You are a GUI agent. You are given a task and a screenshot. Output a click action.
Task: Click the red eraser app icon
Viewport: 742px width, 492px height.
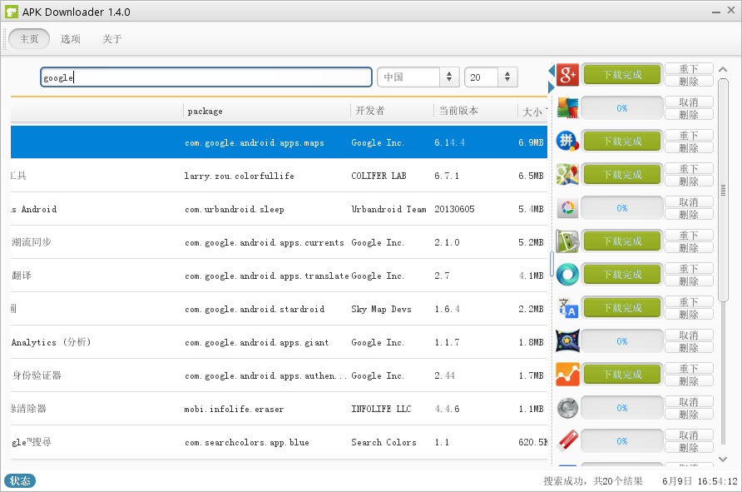(567, 441)
